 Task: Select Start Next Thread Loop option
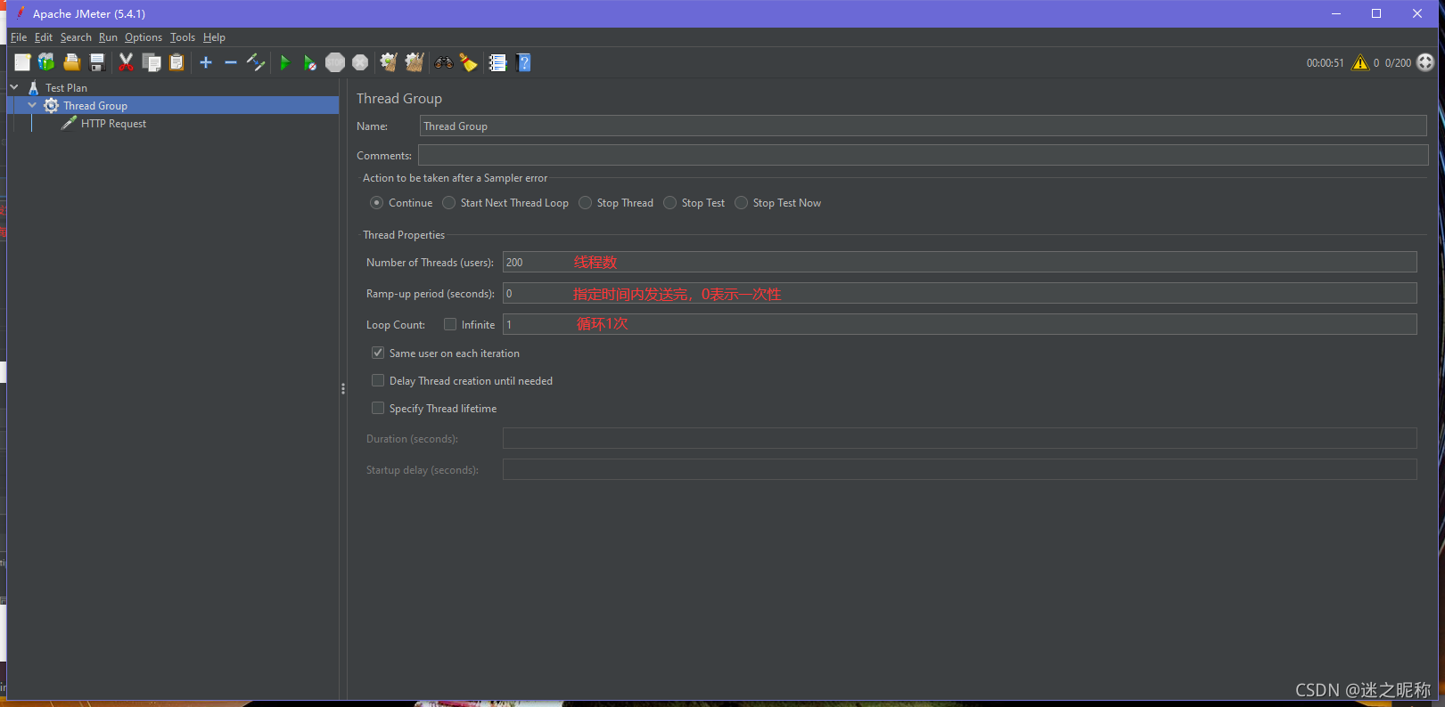505,203
